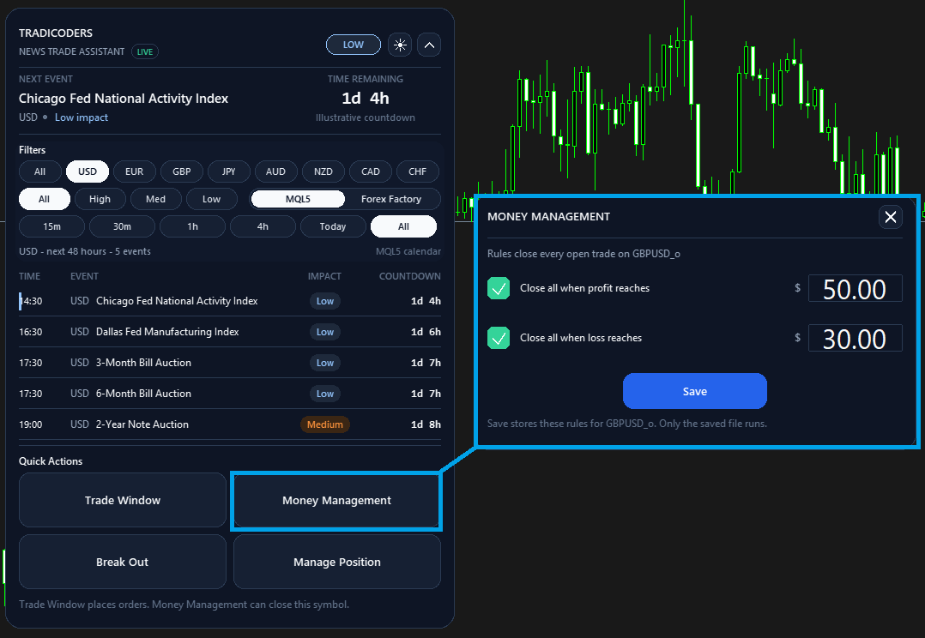Toggle Close all when loss reaches checkbox
The width and height of the screenshot is (925, 638).
pyautogui.click(x=499, y=338)
